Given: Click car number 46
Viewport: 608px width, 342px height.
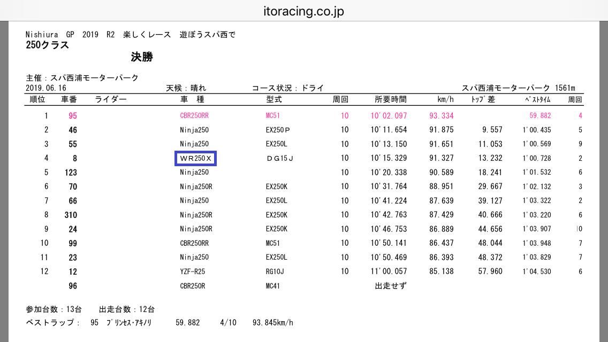Looking at the screenshot, I should pyautogui.click(x=72, y=130).
